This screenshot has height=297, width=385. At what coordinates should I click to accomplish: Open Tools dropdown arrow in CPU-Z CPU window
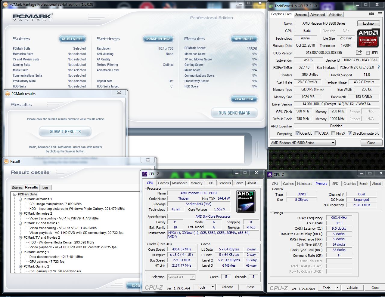click(213, 287)
